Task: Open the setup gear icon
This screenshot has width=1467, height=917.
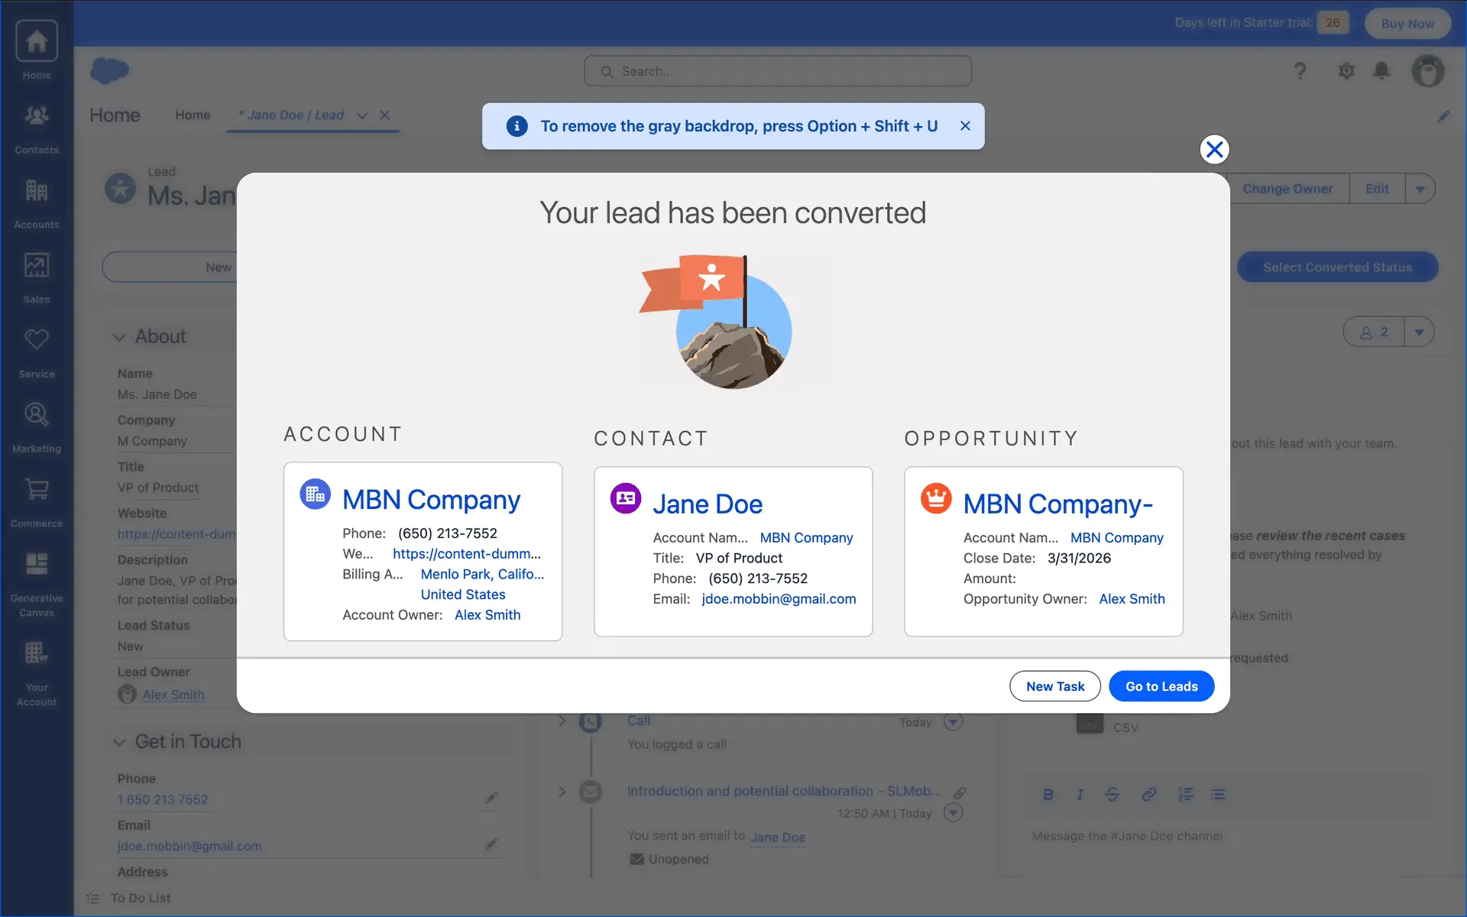Action: tap(1346, 71)
